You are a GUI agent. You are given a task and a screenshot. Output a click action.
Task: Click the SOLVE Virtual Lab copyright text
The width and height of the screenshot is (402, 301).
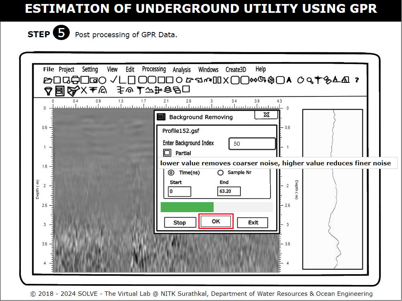coord(202,293)
